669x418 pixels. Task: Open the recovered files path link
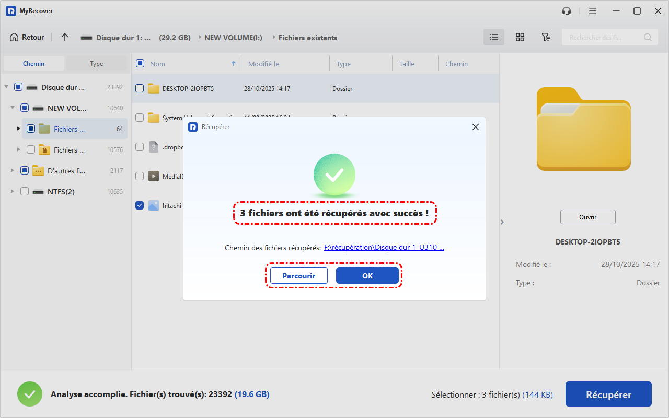[384, 248]
